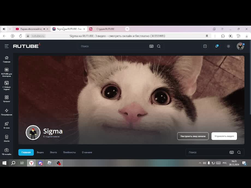Click the top search magnifier icon
251x188 pixels.
coord(159,46)
